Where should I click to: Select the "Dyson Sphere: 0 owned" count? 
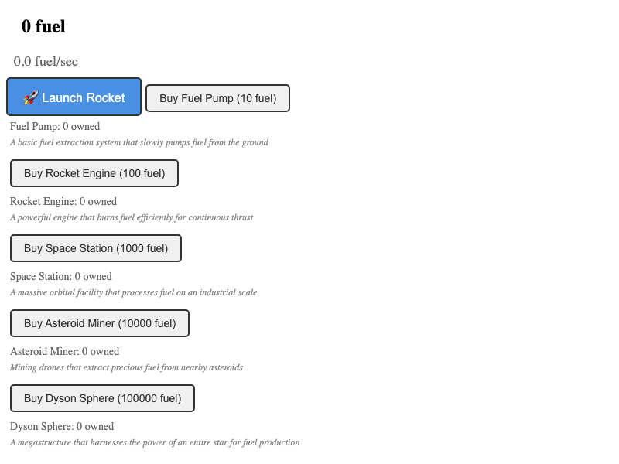pyautogui.click(x=62, y=426)
